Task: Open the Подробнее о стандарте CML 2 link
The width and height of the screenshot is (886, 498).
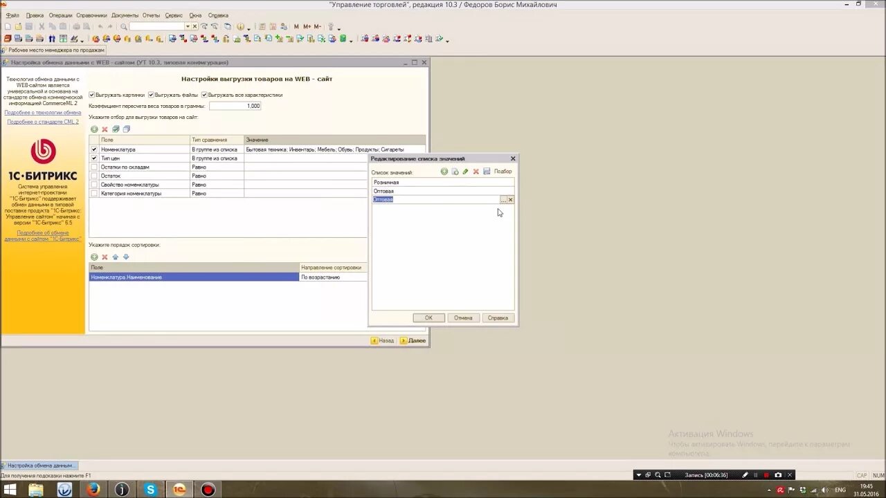Action: pos(43,122)
